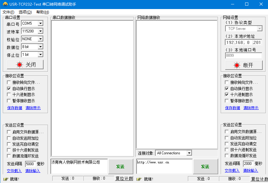Screen dimensions: 268x183
Task: Click the right status bar hand icon
Action: (x=139, y=179)
